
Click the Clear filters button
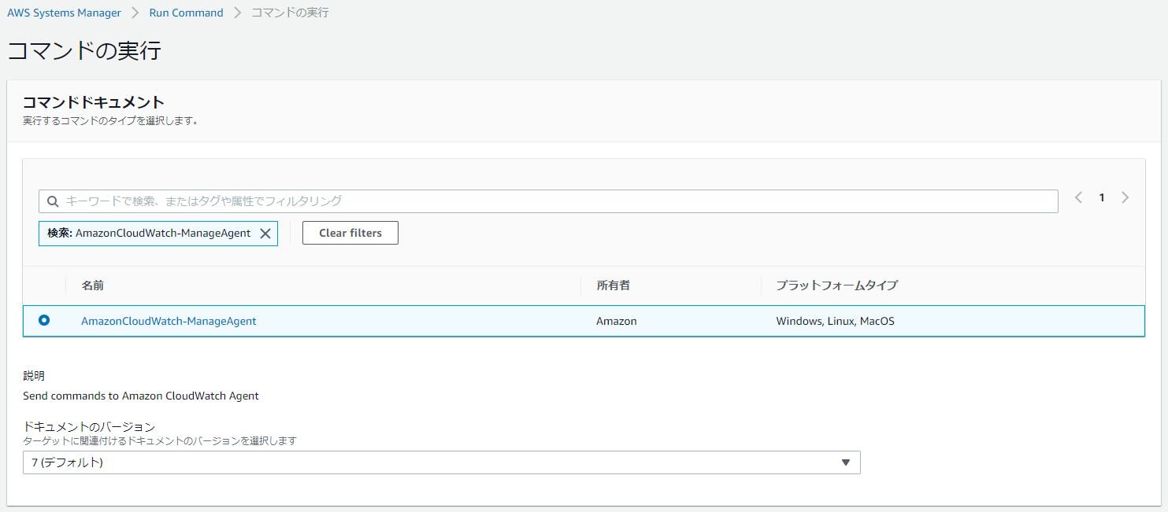(350, 233)
